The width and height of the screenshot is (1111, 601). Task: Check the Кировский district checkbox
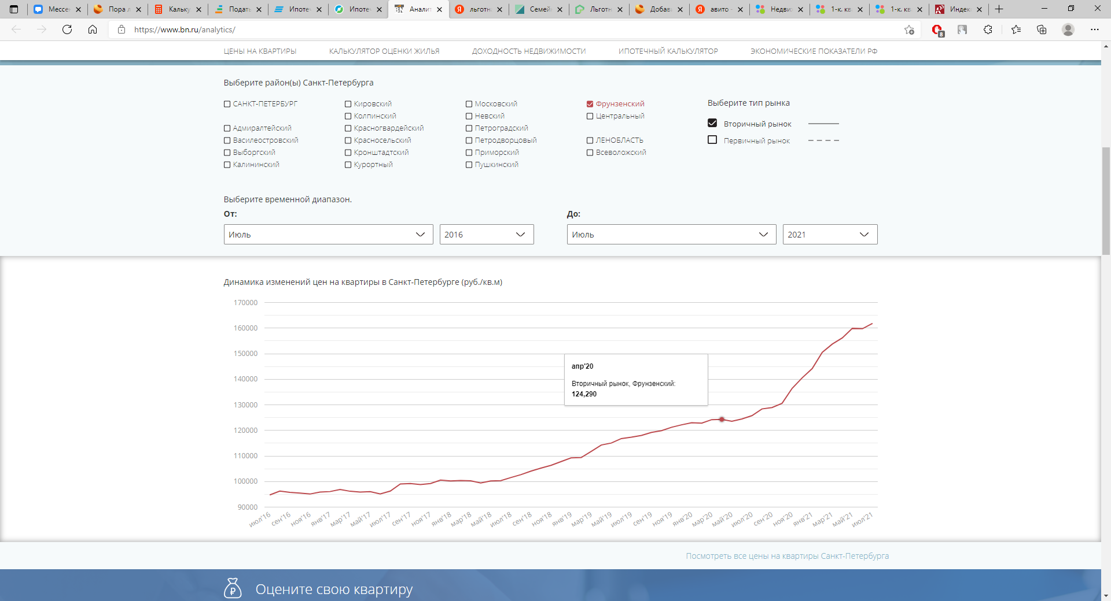pyautogui.click(x=348, y=104)
